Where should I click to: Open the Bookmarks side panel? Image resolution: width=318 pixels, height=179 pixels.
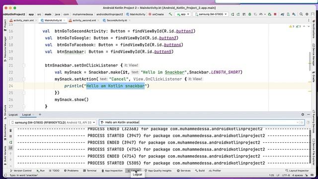[x=5, y=132]
